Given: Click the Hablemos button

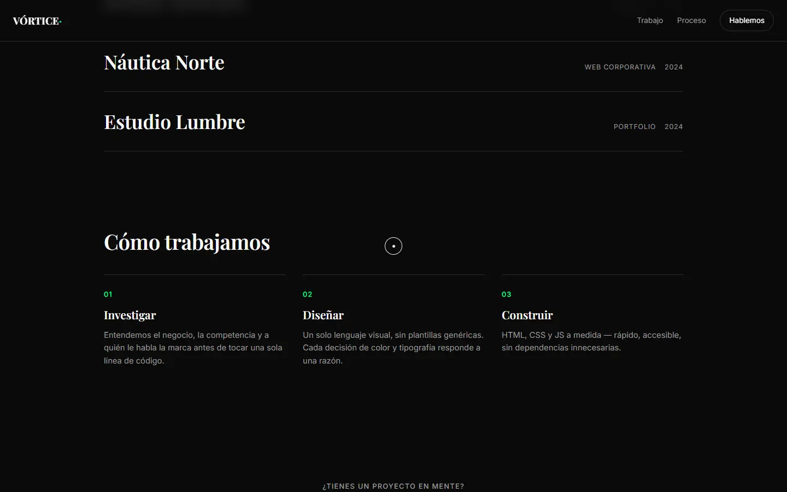Looking at the screenshot, I should pos(747,20).
